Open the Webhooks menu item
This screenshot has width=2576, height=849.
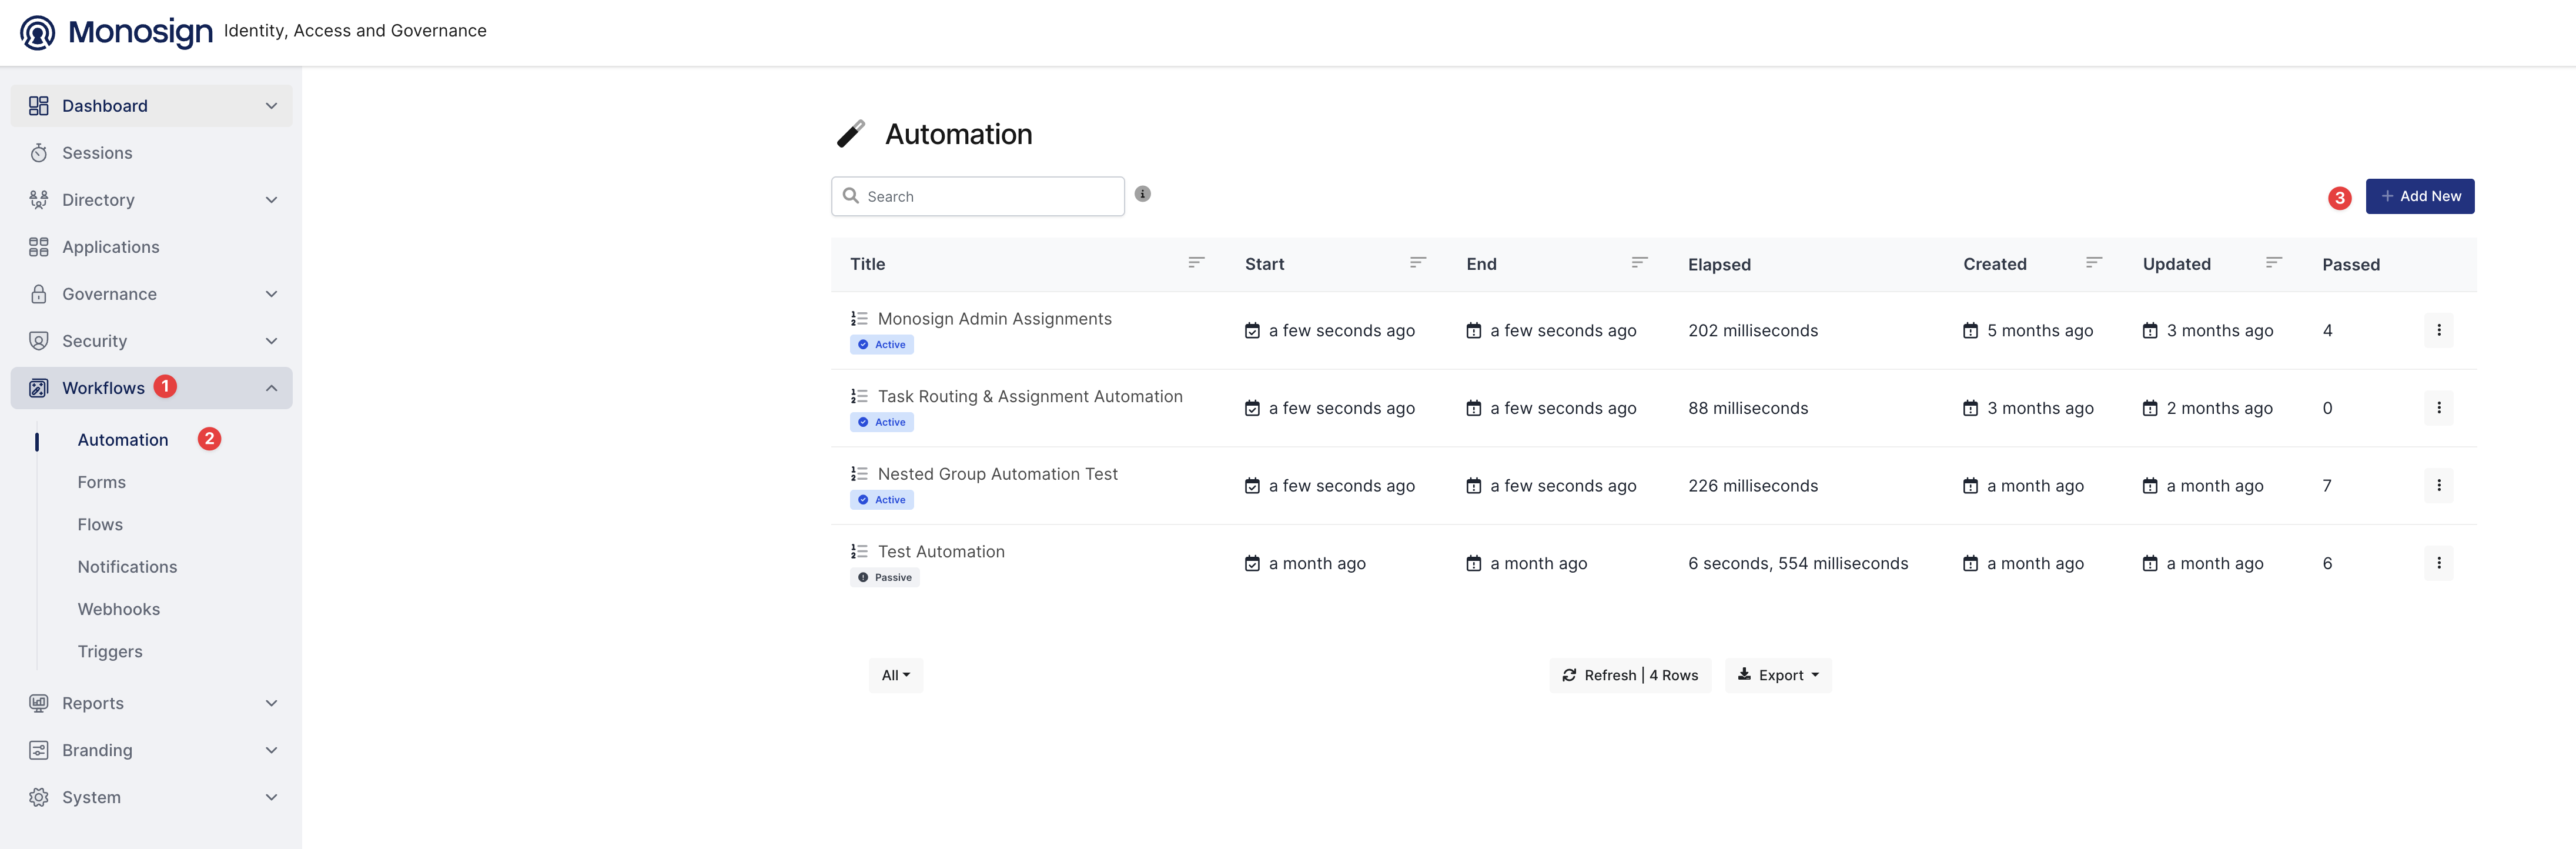coord(119,609)
